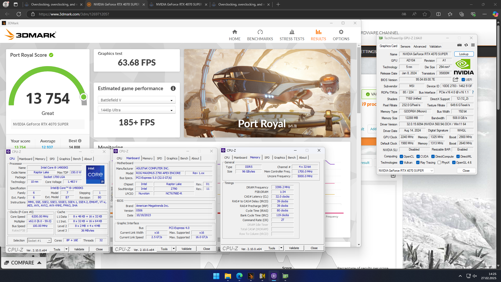Click browser back arrow
Viewport: 501px width, 282px height.
(7, 14)
